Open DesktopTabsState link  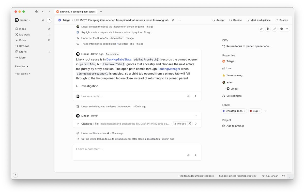click(119, 59)
